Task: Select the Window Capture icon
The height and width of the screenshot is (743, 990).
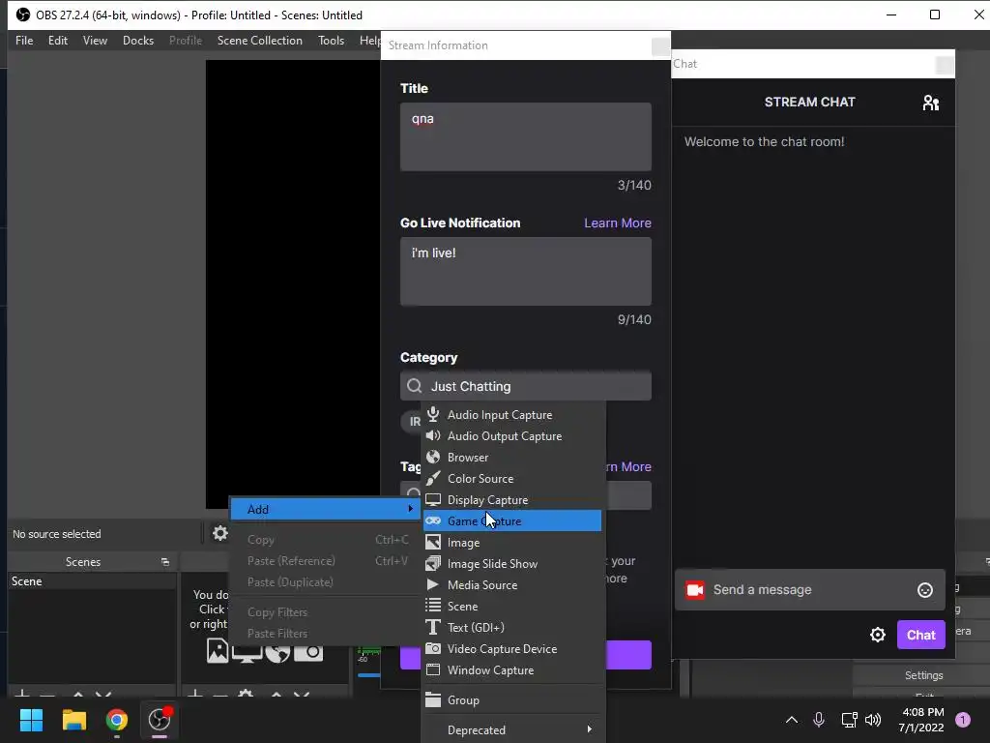Action: pyautogui.click(x=433, y=669)
